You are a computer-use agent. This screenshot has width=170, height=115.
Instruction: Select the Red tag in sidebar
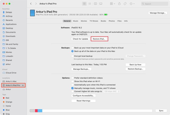pyautogui.click(x=7, y=98)
